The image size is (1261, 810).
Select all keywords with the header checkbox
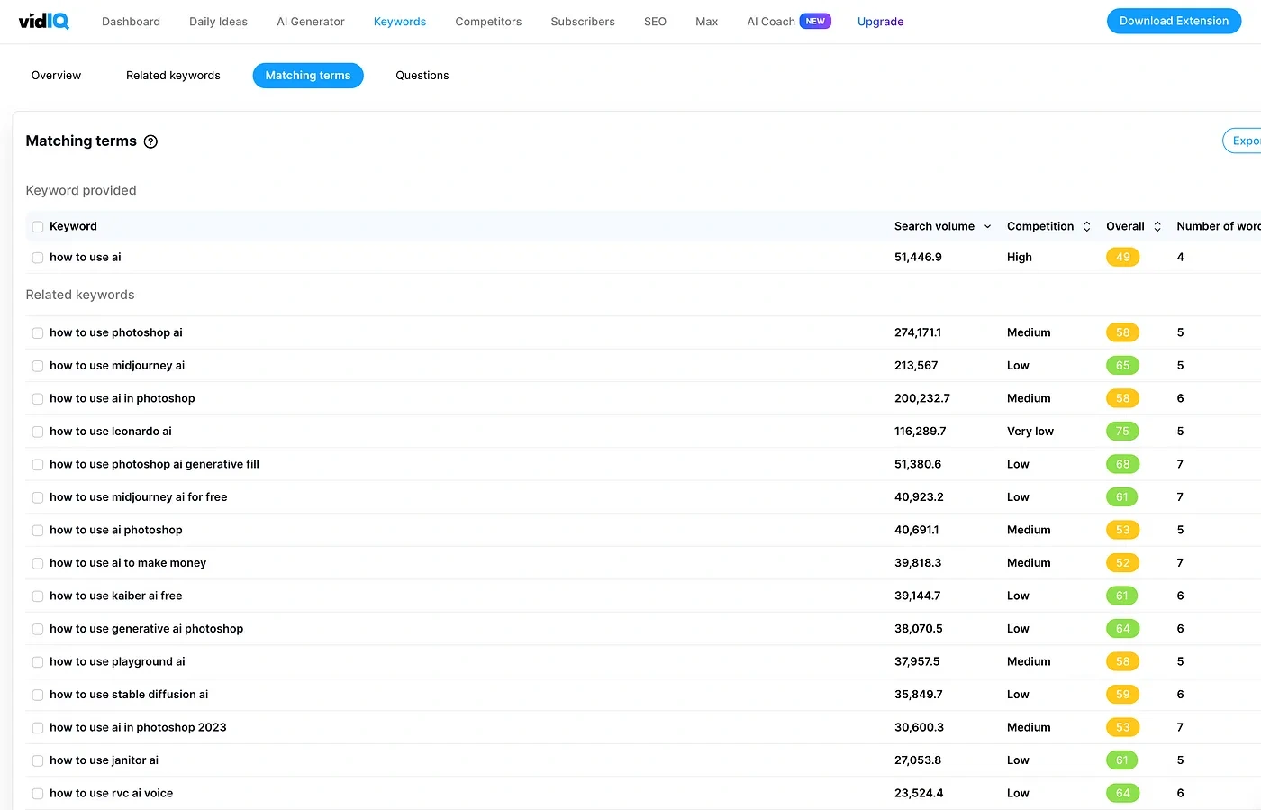point(38,227)
